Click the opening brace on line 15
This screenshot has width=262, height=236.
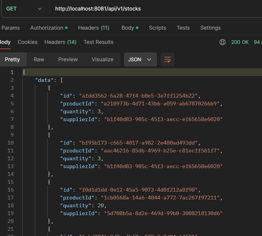click(x=49, y=182)
